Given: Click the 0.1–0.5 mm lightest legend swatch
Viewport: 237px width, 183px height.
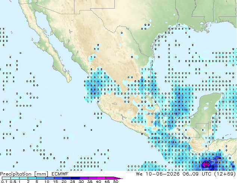Looking at the screenshot, I should tap(6, 178).
